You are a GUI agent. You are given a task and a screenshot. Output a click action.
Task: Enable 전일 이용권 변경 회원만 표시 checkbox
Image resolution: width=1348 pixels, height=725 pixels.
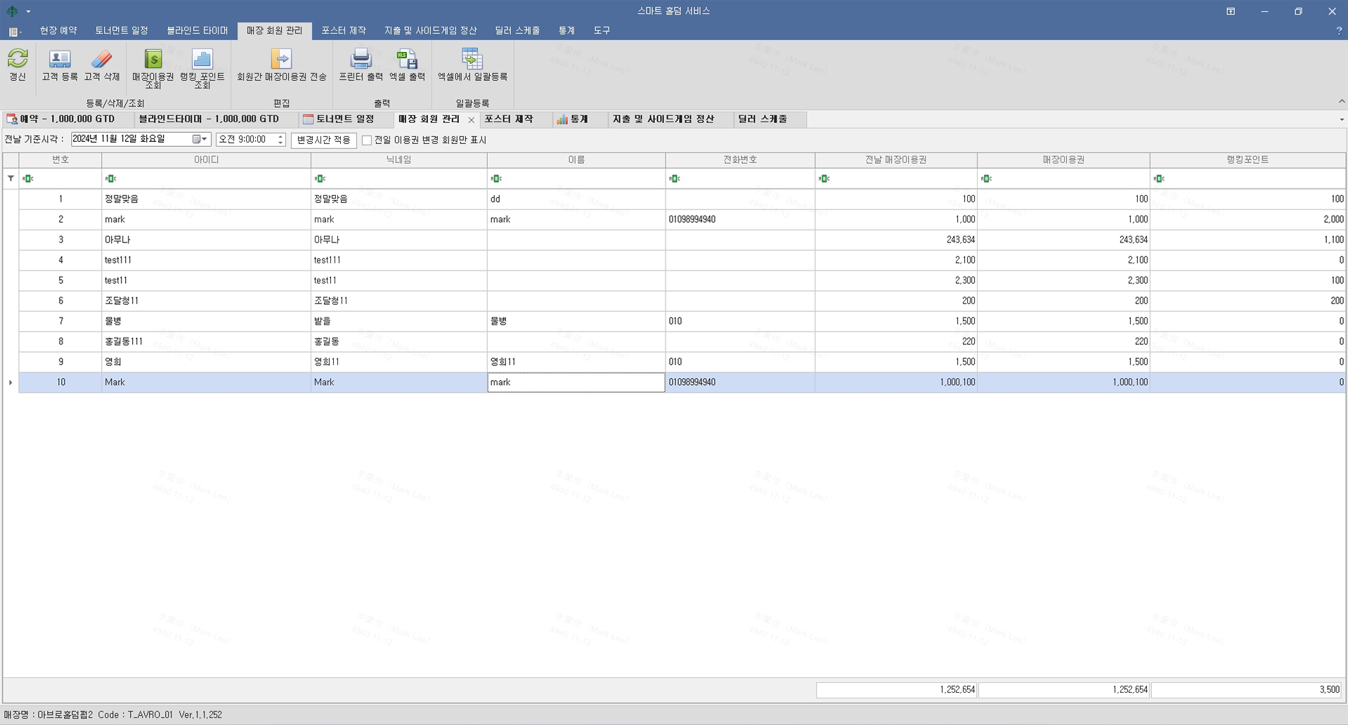click(x=367, y=141)
